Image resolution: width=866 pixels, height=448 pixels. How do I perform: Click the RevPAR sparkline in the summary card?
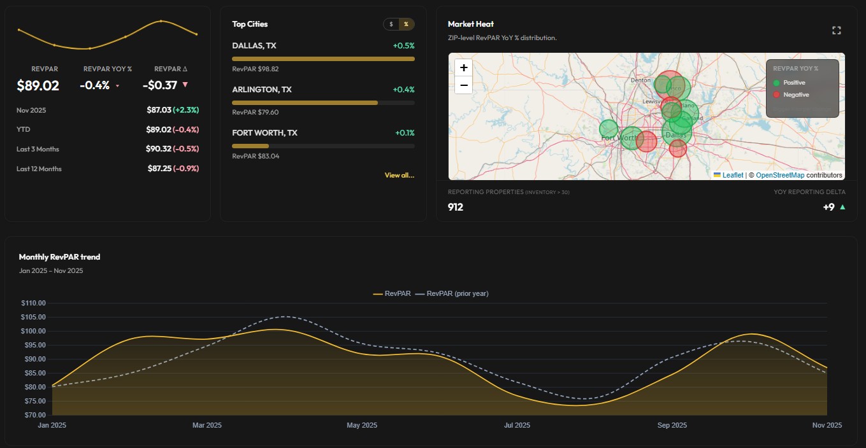click(107, 32)
